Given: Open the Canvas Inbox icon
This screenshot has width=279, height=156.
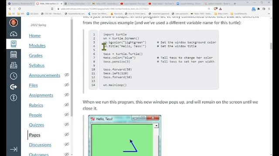Looking at the screenshot, I should click(14, 65).
